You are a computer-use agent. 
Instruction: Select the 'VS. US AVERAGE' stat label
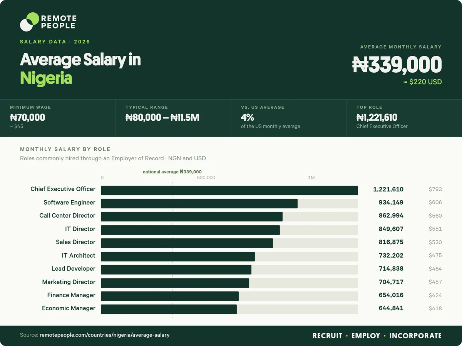[263, 107]
